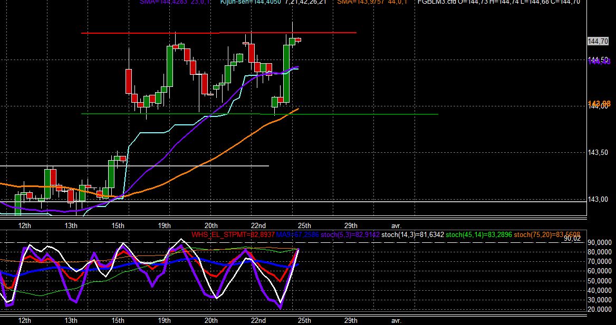
Task: Click the 60,0000 stochastic scale label
Action: tap(599, 271)
